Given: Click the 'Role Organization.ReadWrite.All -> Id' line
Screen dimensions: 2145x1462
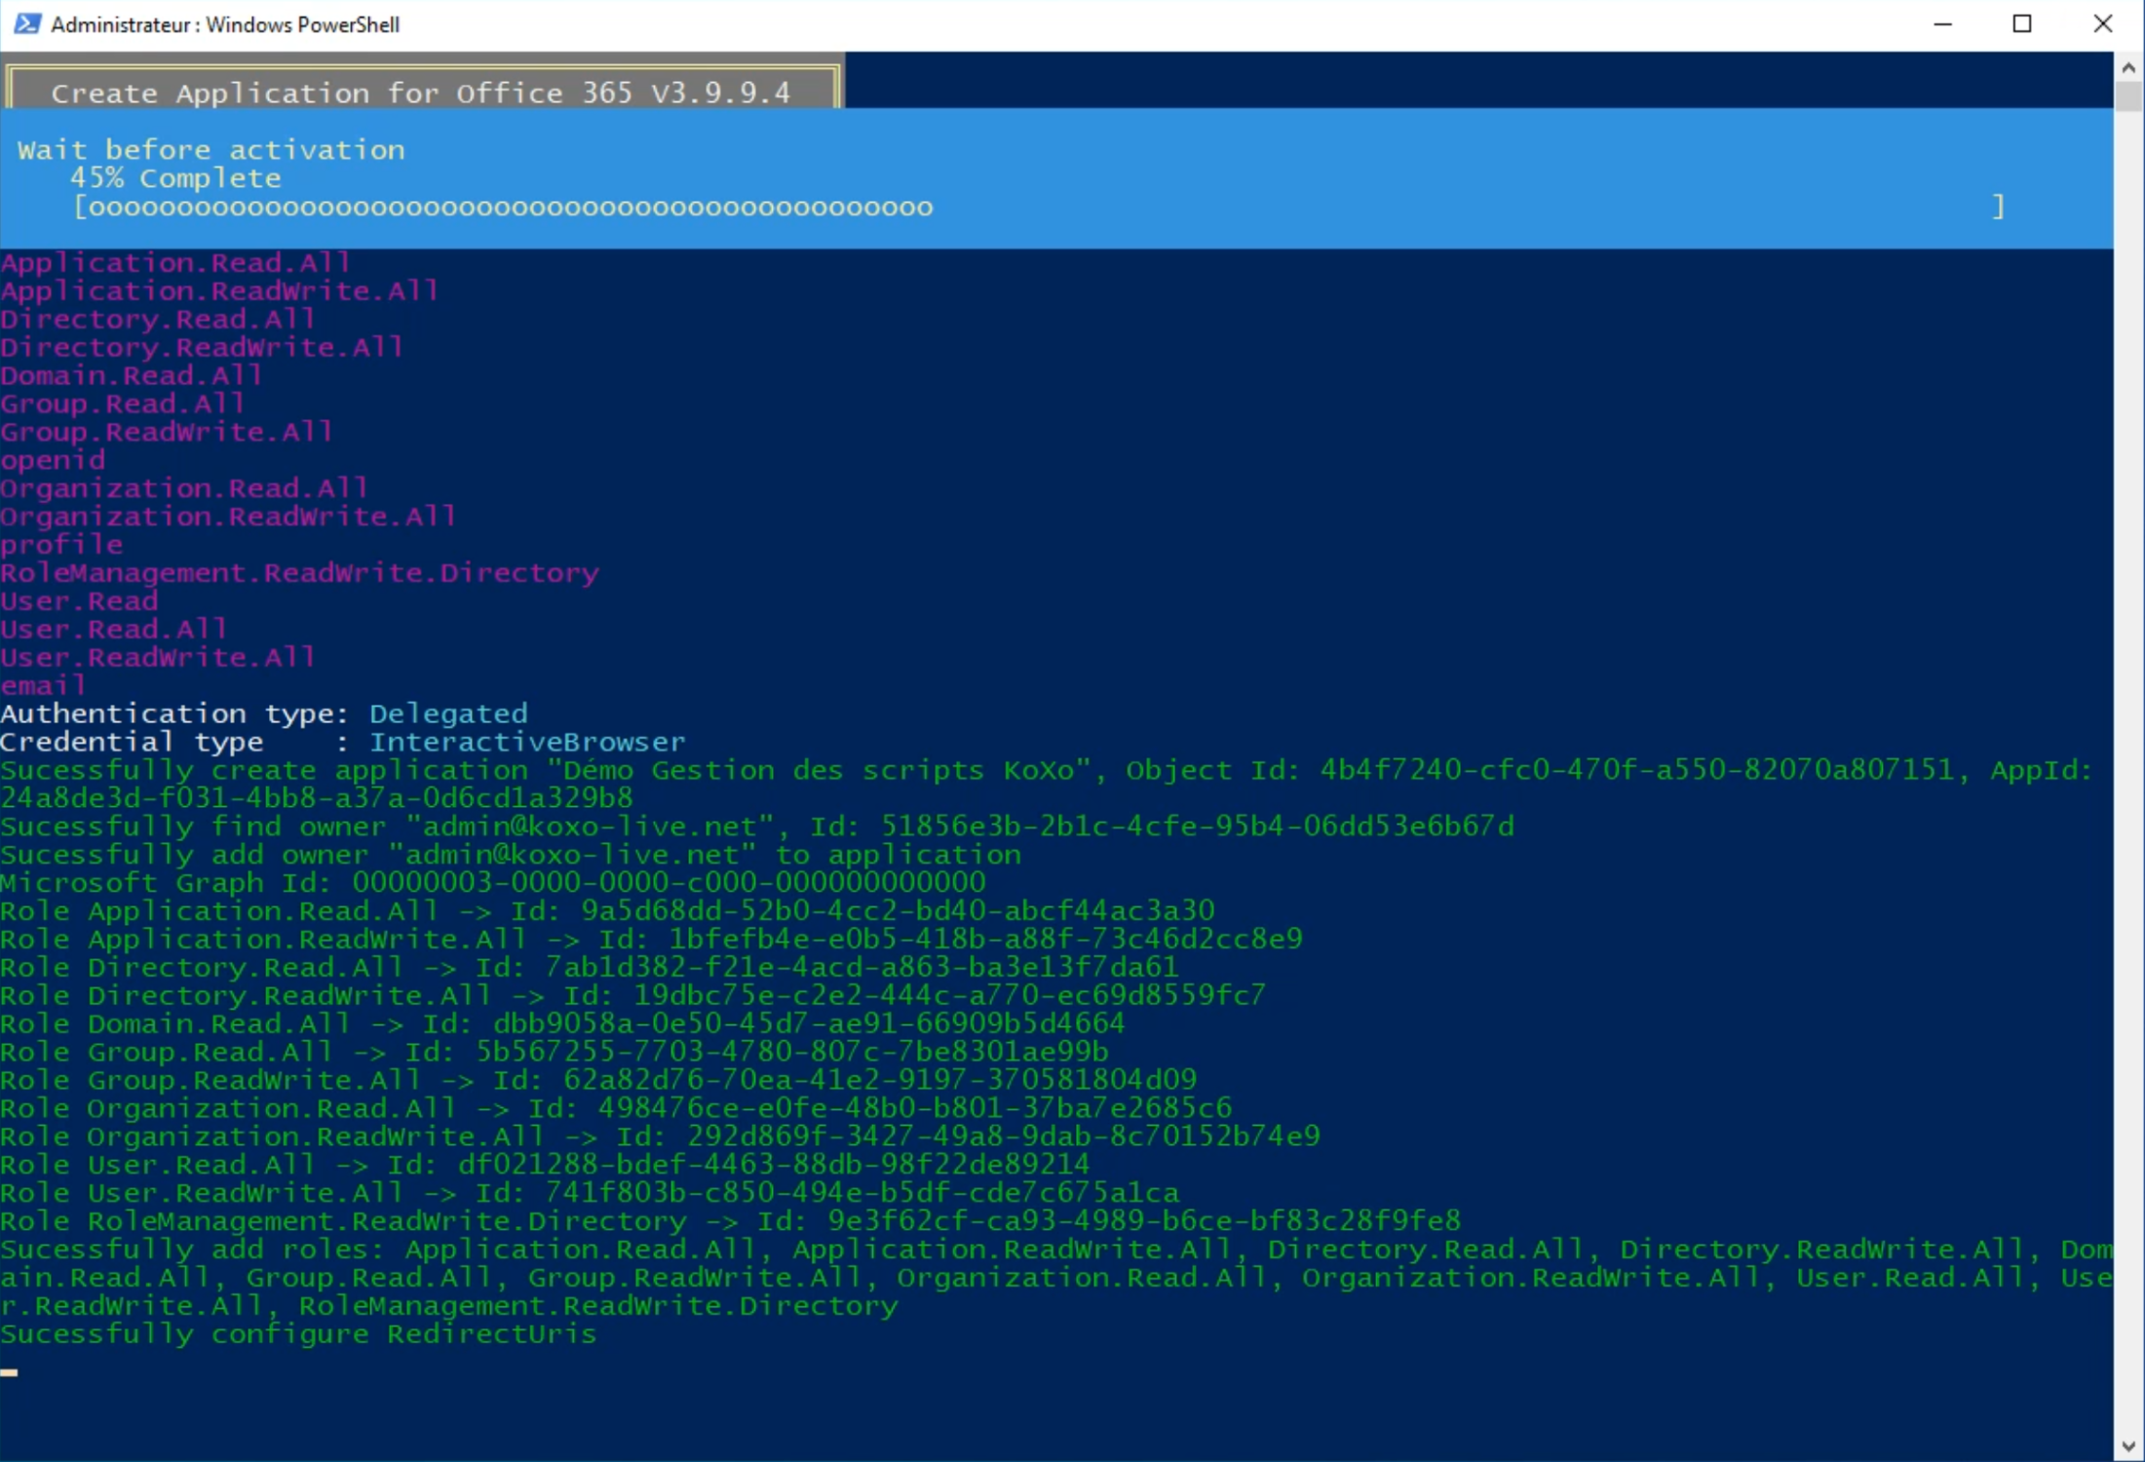Looking at the screenshot, I should [x=660, y=1137].
